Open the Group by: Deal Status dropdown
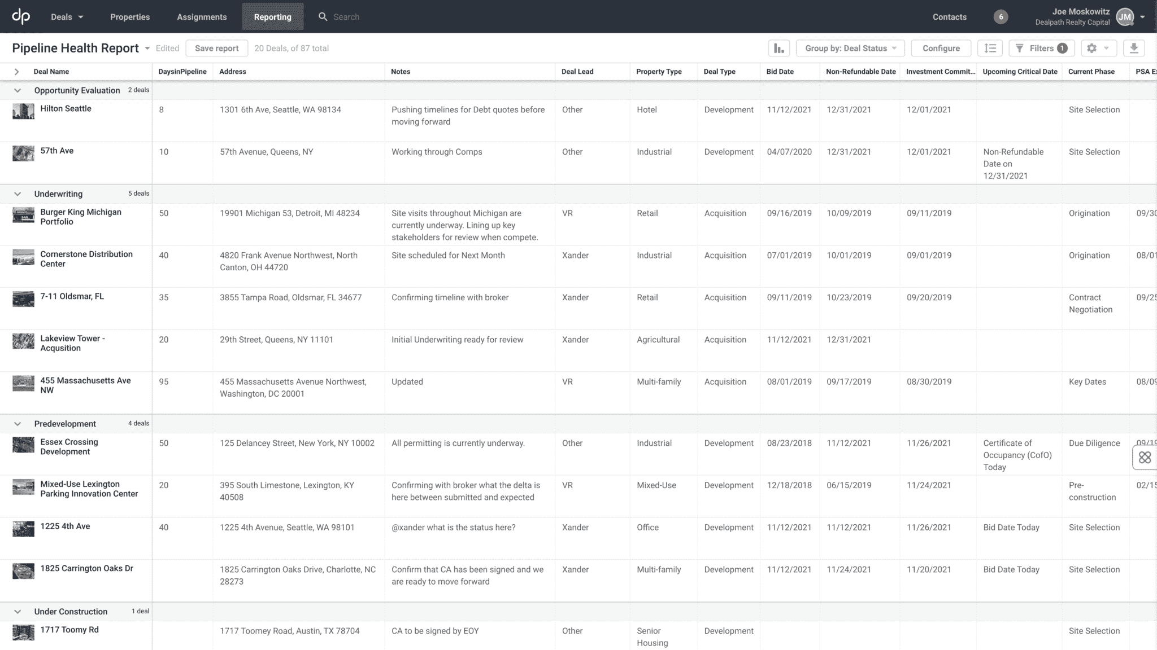 coord(850,48)
